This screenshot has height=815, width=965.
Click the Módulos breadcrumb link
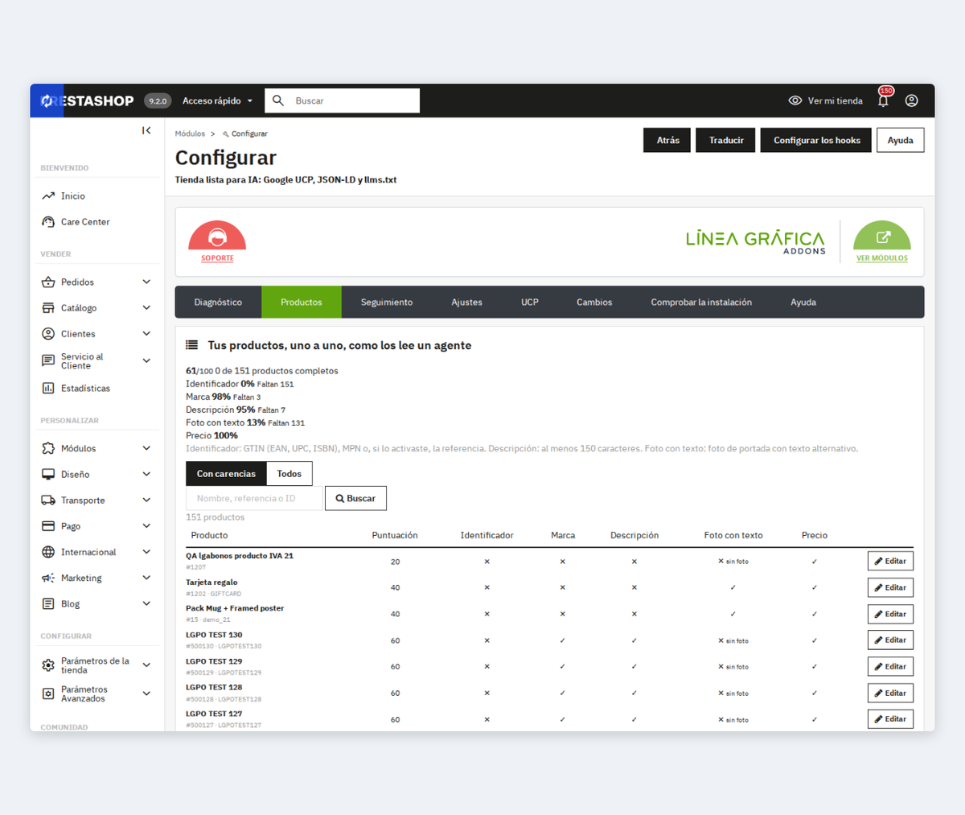190,134
